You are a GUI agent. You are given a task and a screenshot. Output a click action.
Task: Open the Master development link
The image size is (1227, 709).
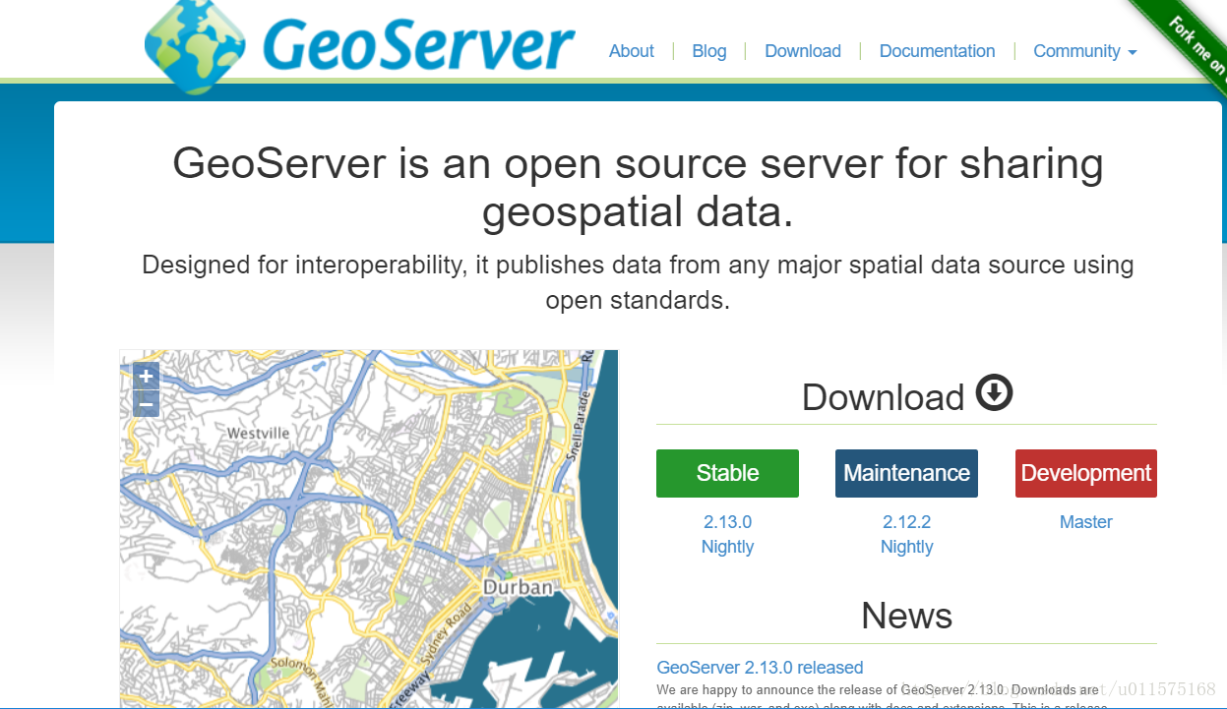click(1086, 522)
